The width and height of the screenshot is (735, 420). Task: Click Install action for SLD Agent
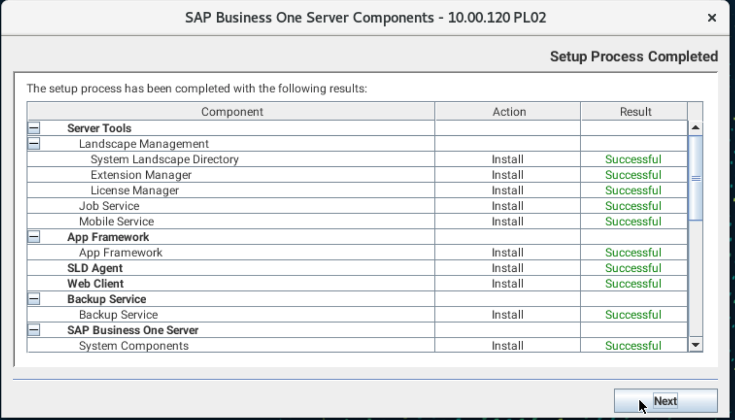click(508, 268)
